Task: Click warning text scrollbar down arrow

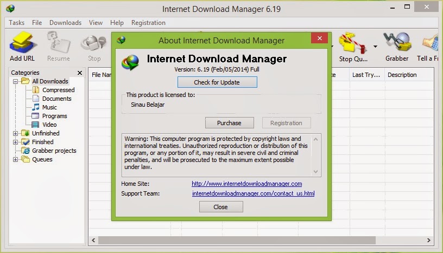Action: (x=315, y=172)
